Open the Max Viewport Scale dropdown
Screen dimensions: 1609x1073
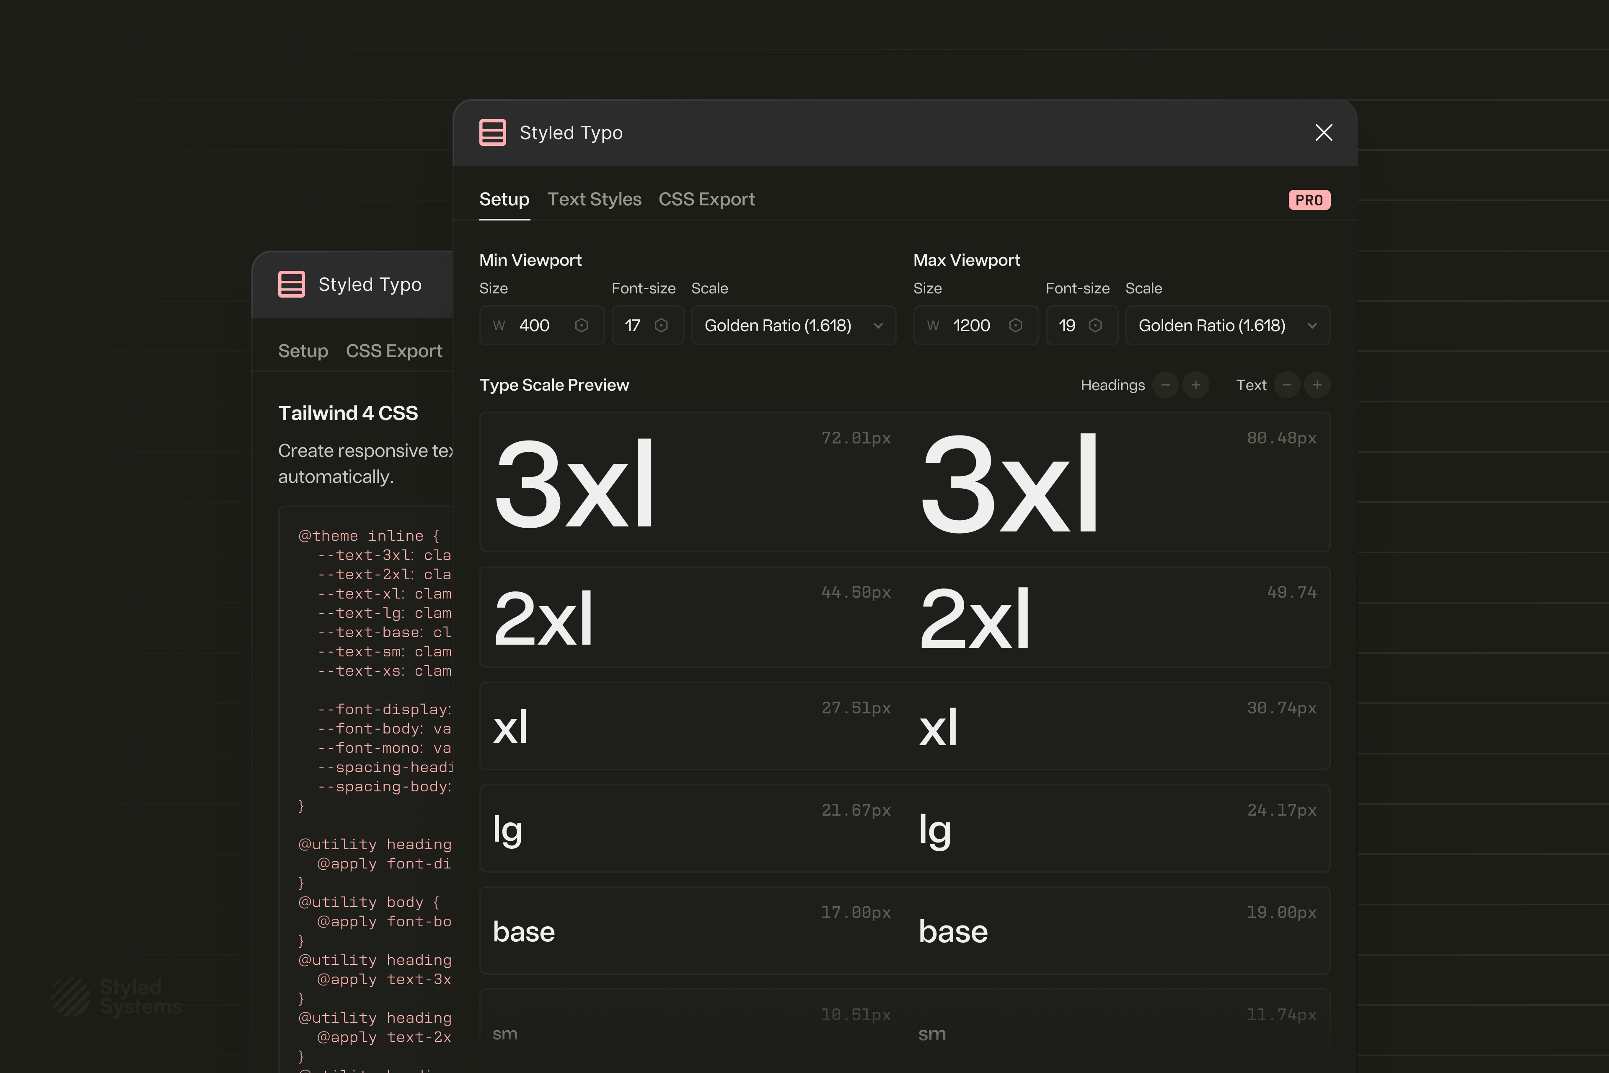pos(1228,325)
